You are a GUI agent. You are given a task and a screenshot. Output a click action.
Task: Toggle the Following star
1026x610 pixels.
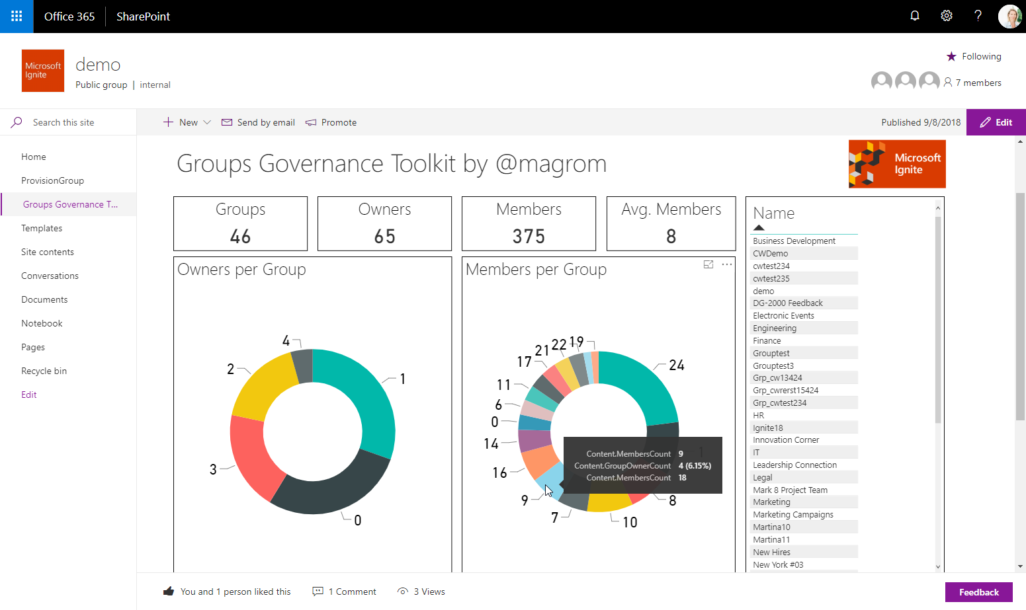tap(951, 57)
